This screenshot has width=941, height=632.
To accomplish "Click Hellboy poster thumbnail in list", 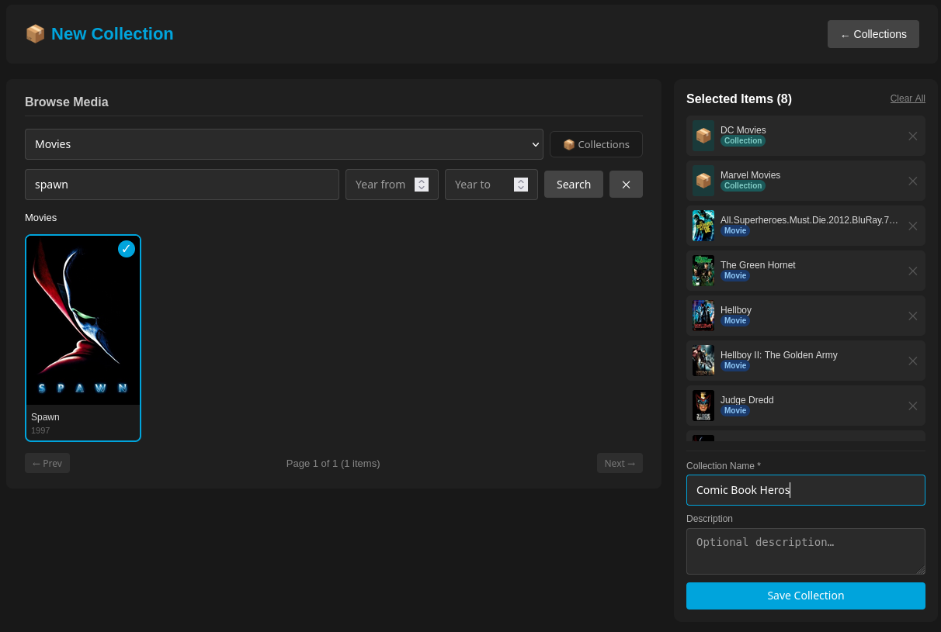I will point(703,316).
